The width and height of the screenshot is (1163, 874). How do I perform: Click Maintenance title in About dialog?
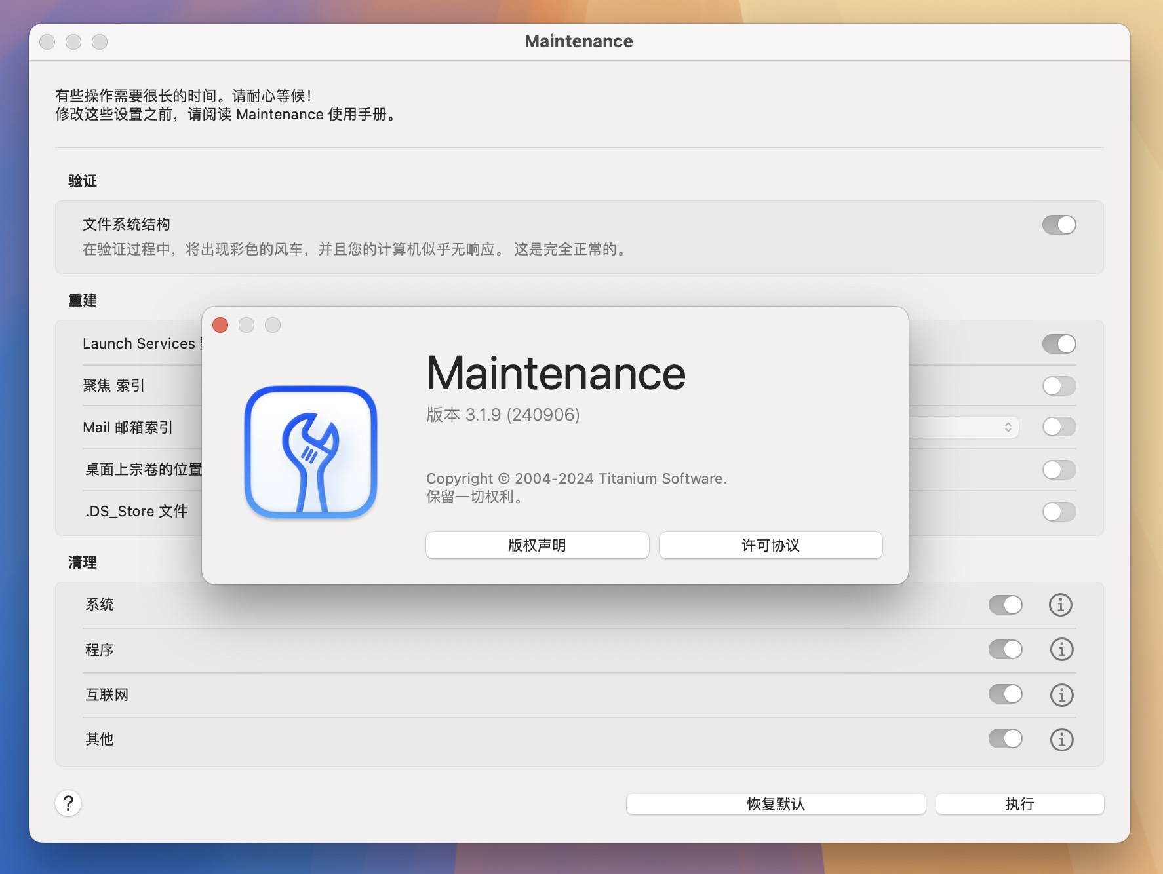pyautogui.click(x=556, y=373)
